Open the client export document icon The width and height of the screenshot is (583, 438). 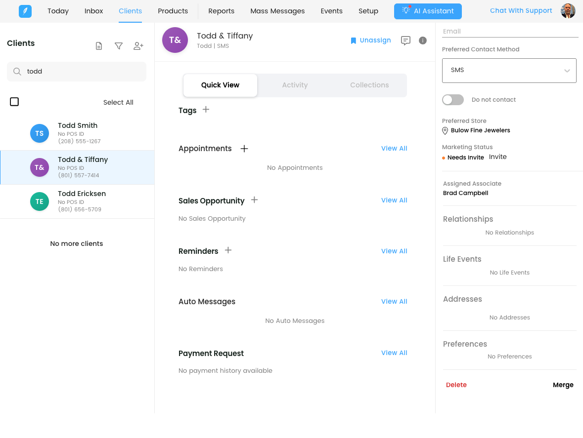coord(99,46)
